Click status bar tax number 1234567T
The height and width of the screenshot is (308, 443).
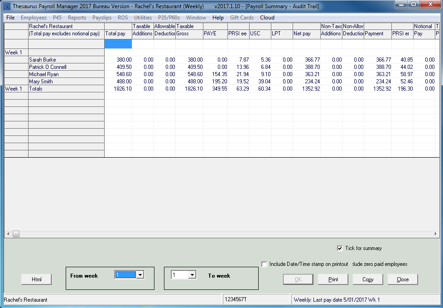point(236,299)
